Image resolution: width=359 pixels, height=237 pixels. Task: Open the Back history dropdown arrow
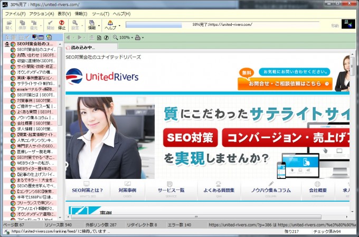73,37
